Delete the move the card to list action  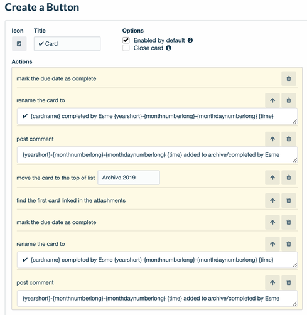click(289, 178)
